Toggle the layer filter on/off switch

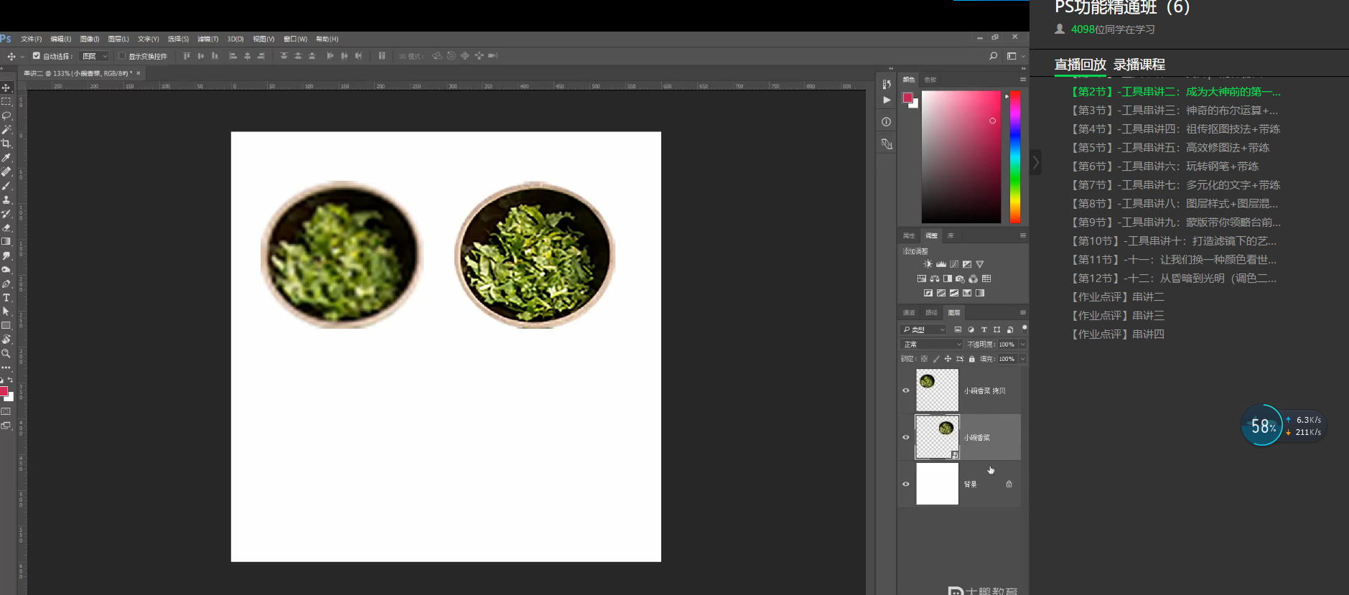click(x=1024, y=328)
